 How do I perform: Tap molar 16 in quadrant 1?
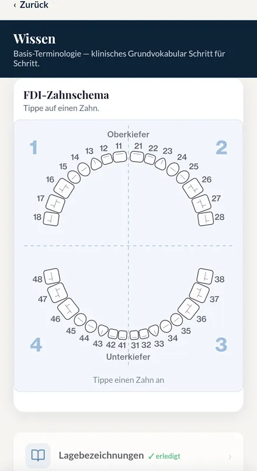(64, 189)
